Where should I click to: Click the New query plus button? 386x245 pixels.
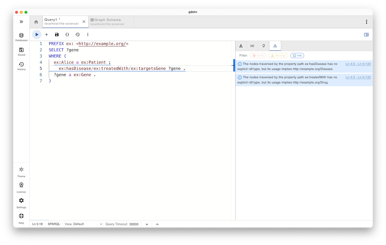46,34
